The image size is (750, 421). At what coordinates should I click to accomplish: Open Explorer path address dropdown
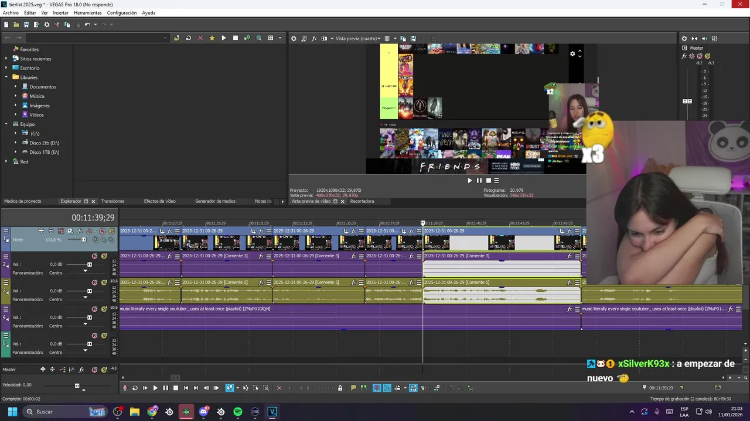[165, 38]
